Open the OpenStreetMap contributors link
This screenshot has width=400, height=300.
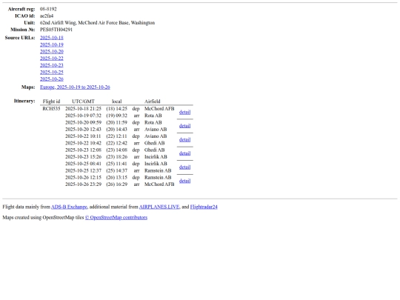coord(116,218)
